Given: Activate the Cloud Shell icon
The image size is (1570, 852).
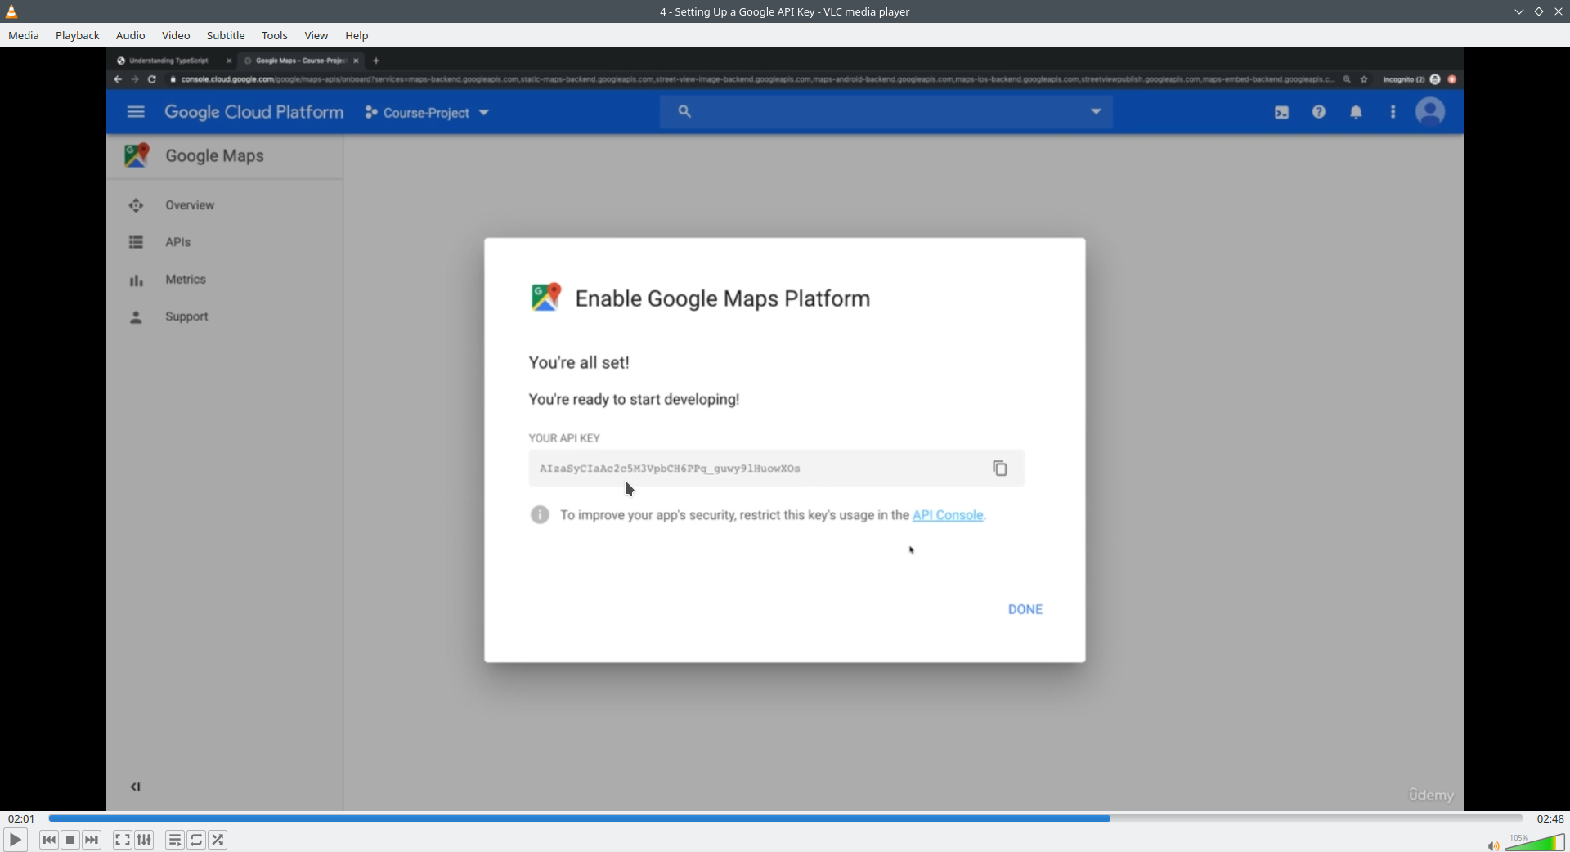Looking at the screenshot, I should point(1281,113).
